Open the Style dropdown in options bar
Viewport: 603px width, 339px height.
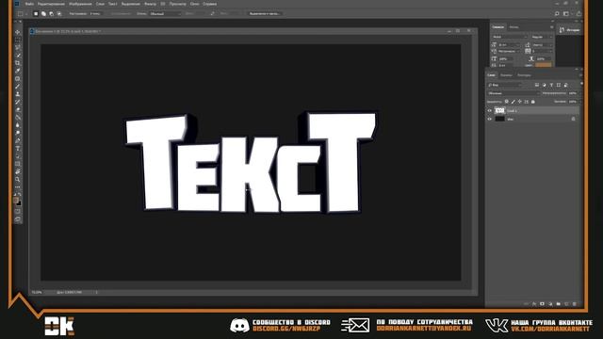click(165, 13)
